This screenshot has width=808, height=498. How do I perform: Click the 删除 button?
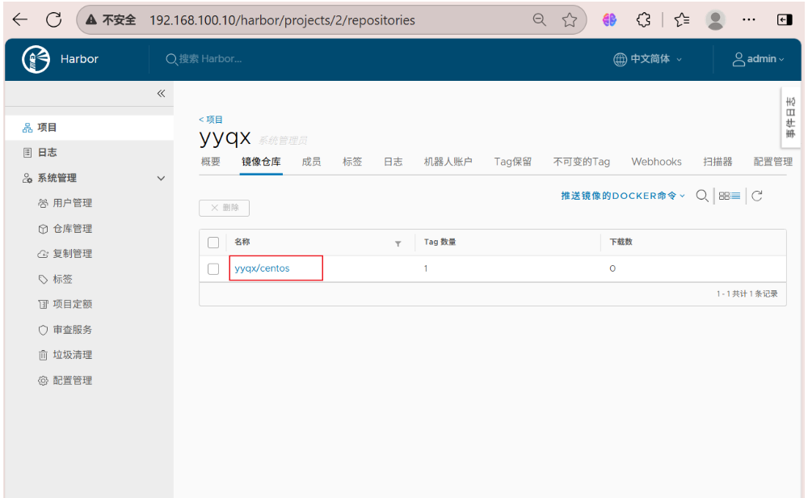coord(224,208)
